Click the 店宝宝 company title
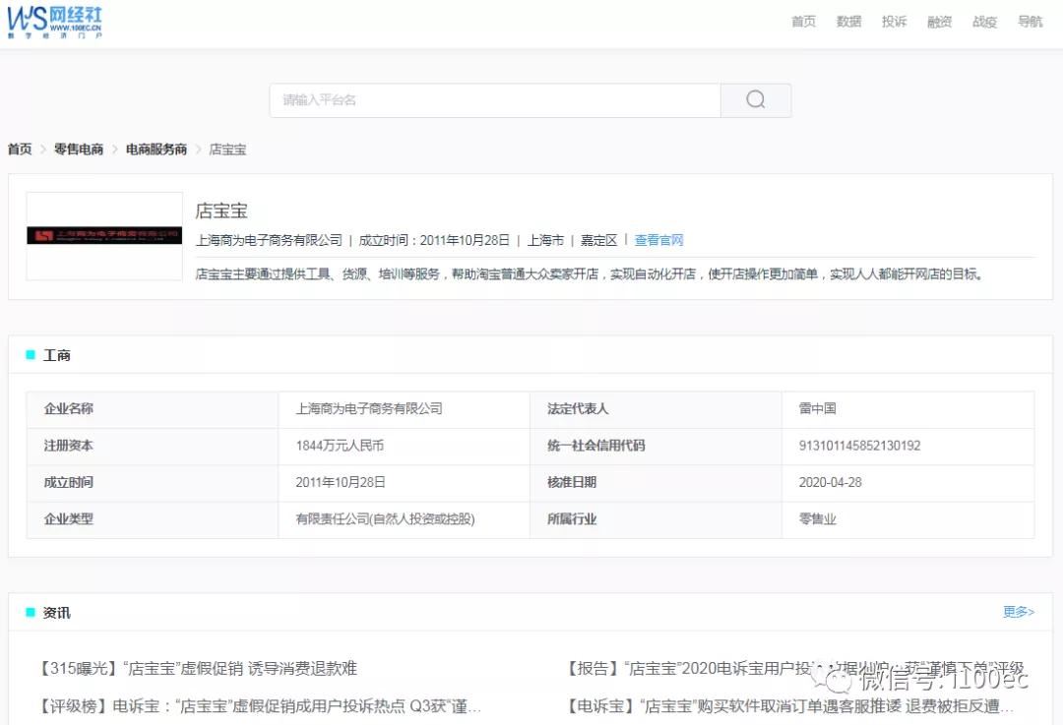 221,211
